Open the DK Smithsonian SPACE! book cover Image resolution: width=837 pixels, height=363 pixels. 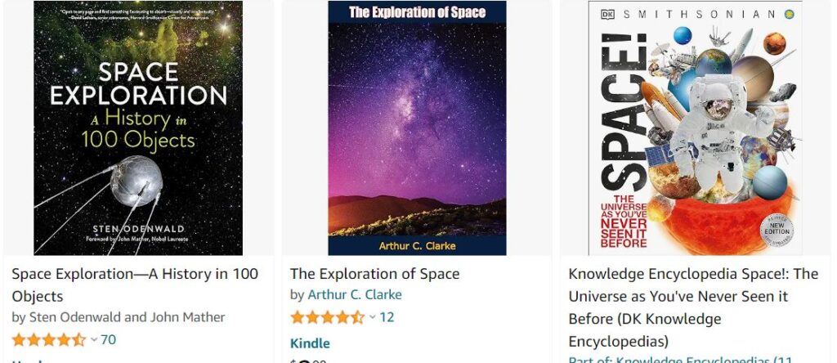695,128
